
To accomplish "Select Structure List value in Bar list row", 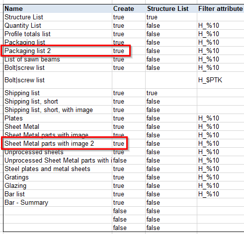I will coord(171,194).
